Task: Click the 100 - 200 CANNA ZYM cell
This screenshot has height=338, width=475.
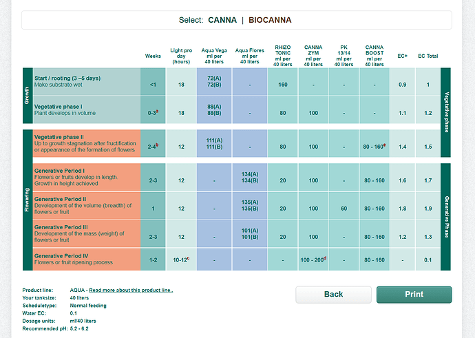Action: (313, 260)
